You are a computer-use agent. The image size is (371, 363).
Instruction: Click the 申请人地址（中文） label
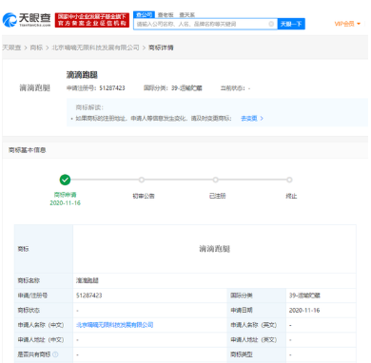tap(41, 339)
